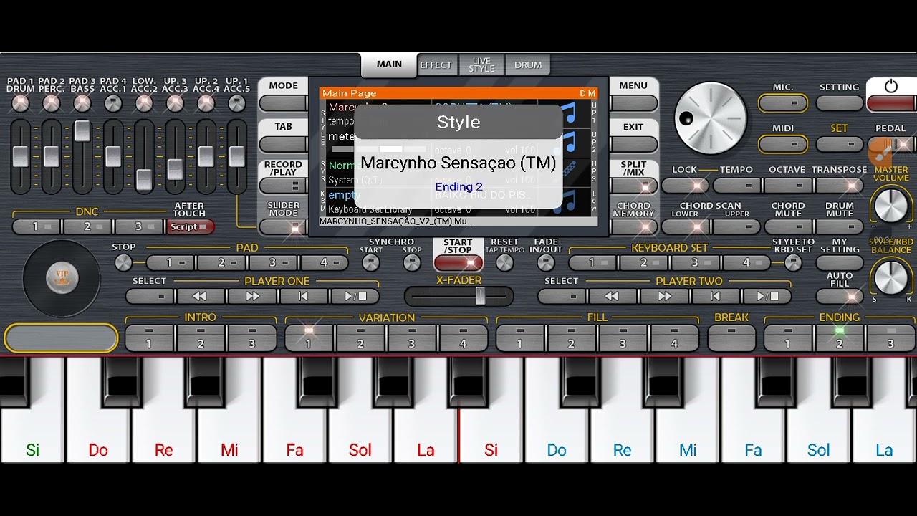
Task: Click the EXIT button
Action: coord(633,144)
